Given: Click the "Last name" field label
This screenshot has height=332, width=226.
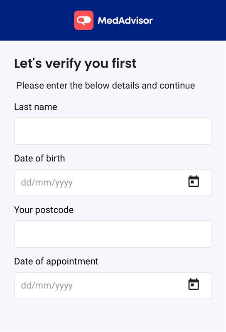Looking at the screenshot, I should (x=36, y=107).
